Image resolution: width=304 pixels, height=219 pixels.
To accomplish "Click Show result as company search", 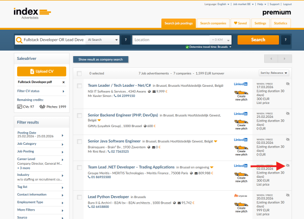I will pyautogui.click(x=101, y=59).
